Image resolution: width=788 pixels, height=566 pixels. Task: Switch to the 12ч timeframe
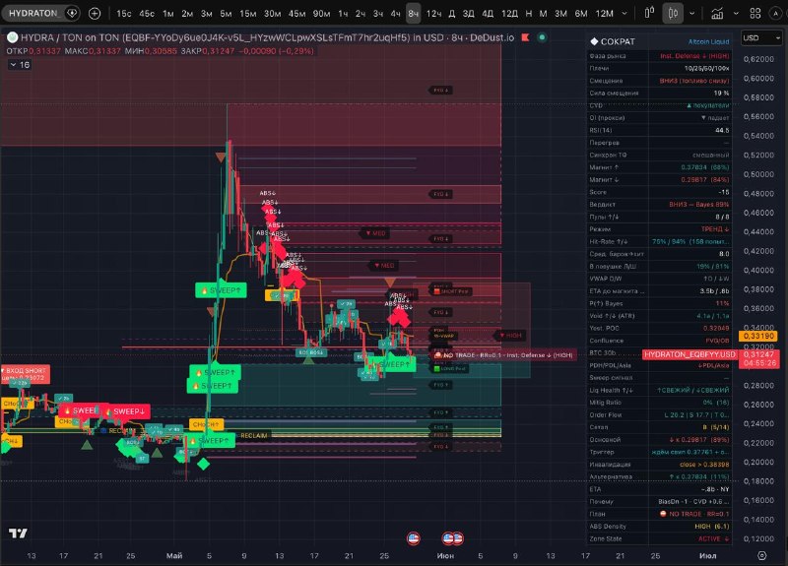(x=433, y=14)
